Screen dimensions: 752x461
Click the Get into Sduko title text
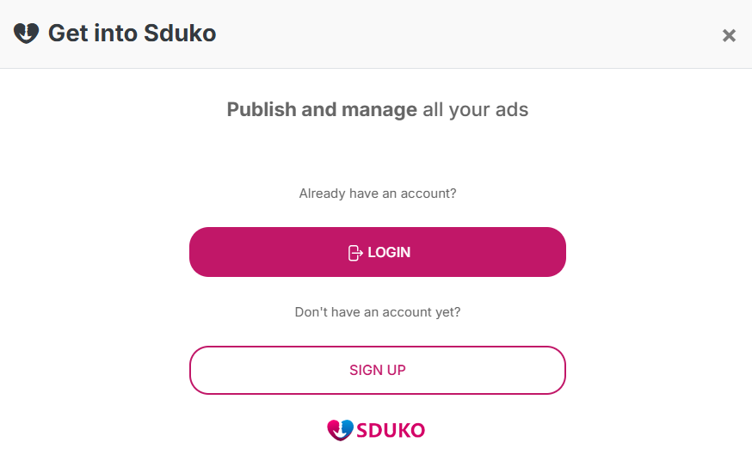(x=132, y=33)
